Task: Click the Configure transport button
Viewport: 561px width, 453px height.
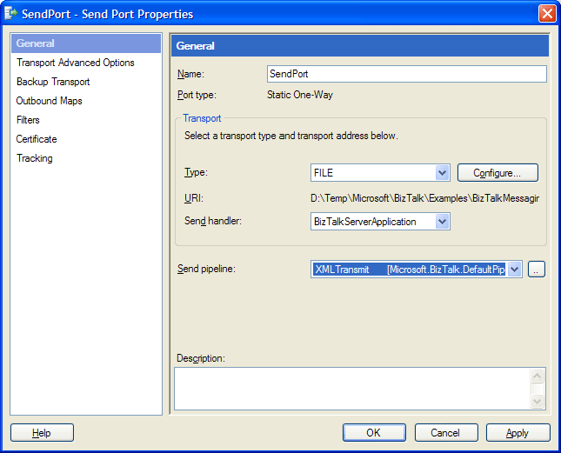Action: click(x=498, y=173)
